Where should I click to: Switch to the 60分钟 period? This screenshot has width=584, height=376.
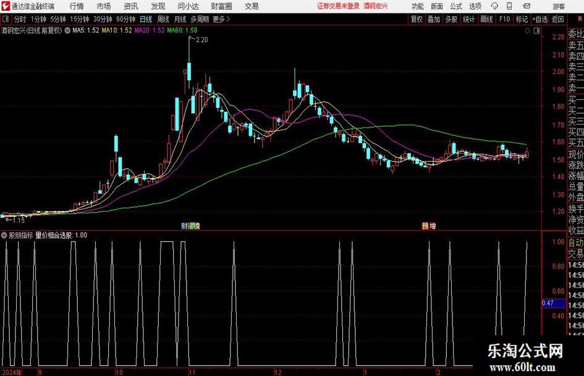coord(125,19)
